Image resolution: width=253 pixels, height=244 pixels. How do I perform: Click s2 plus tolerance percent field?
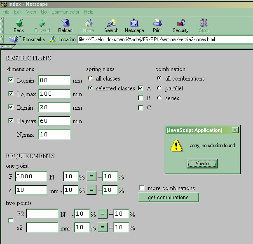121,227
